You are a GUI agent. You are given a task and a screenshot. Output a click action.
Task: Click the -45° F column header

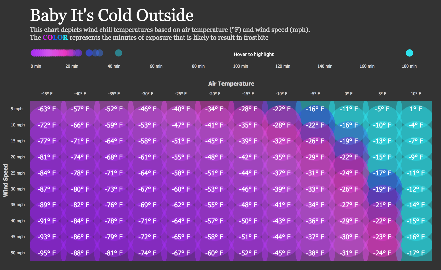point(47,94)
